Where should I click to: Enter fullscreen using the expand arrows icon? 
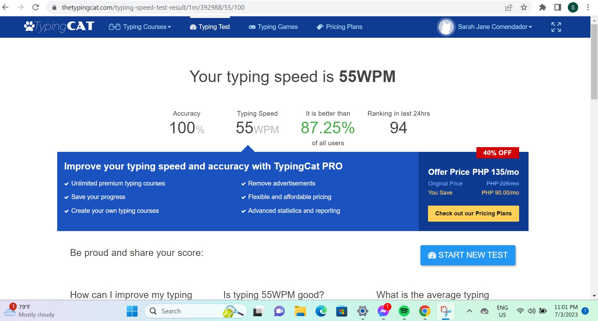556,27
